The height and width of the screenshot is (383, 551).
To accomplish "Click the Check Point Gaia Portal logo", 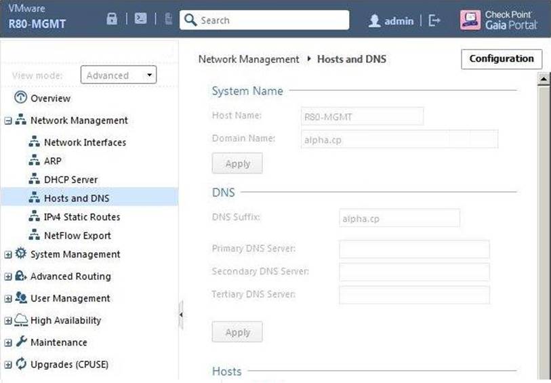I will pyautogui.click(x=499, y=20).
